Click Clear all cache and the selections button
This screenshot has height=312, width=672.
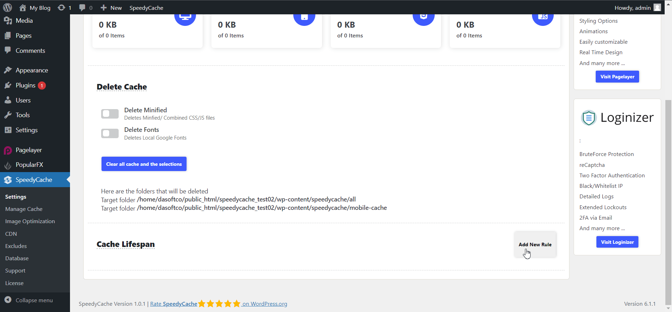(144, 164)
